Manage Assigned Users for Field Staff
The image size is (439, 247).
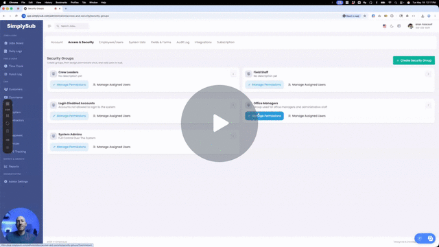(x=307, y=84)
